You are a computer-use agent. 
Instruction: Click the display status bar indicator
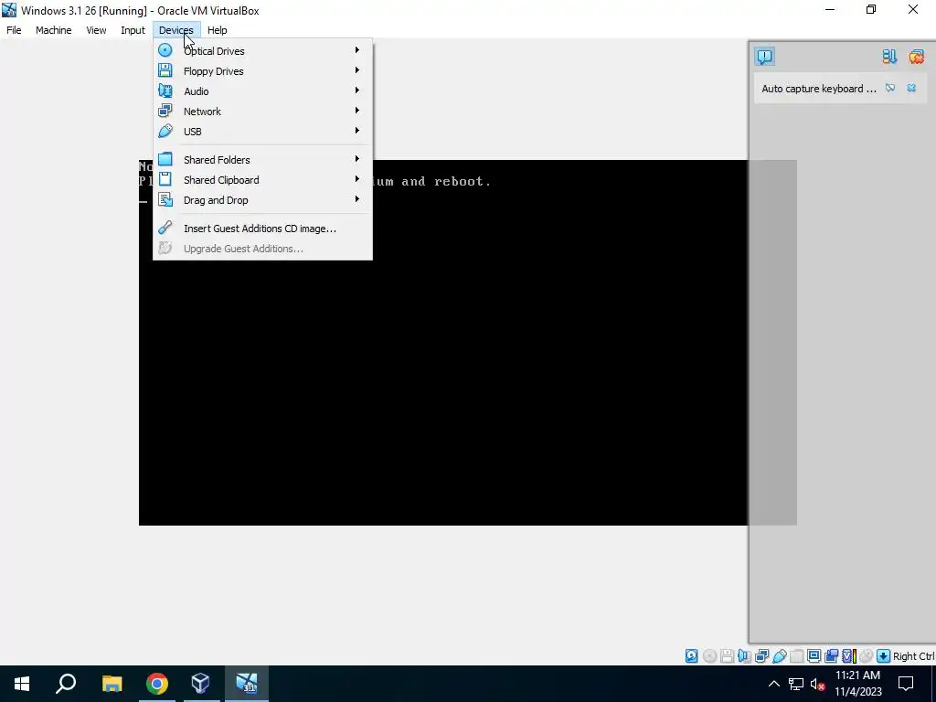tap(814, 656)
